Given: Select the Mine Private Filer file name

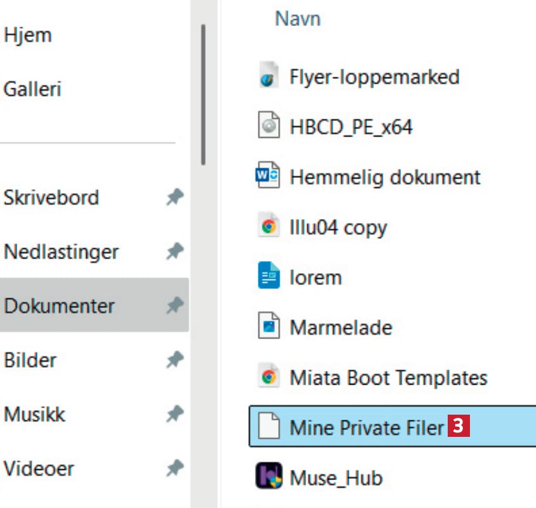Looking at the screenshot, I should coord(366,427).
